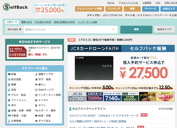Screen dimensions: 177x128
Task: Select the 三井住友カード 40,500円 thumbnail
Action: click(130, 97)
